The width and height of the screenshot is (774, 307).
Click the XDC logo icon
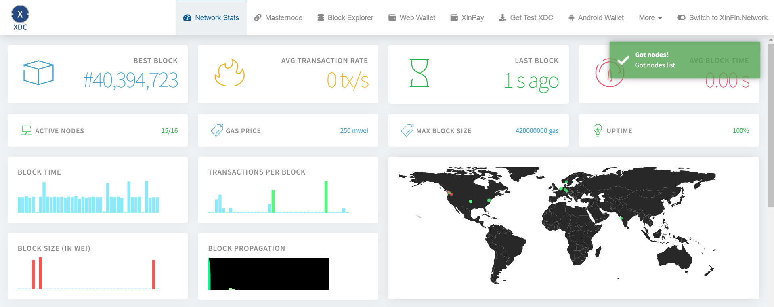click(x=20, y=18)
